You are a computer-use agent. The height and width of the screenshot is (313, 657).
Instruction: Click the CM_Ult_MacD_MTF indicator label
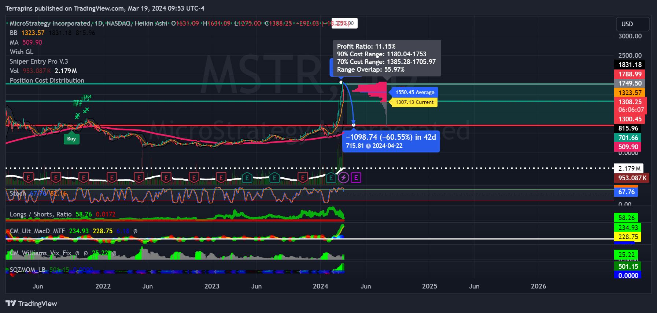(x=37, y=231)
